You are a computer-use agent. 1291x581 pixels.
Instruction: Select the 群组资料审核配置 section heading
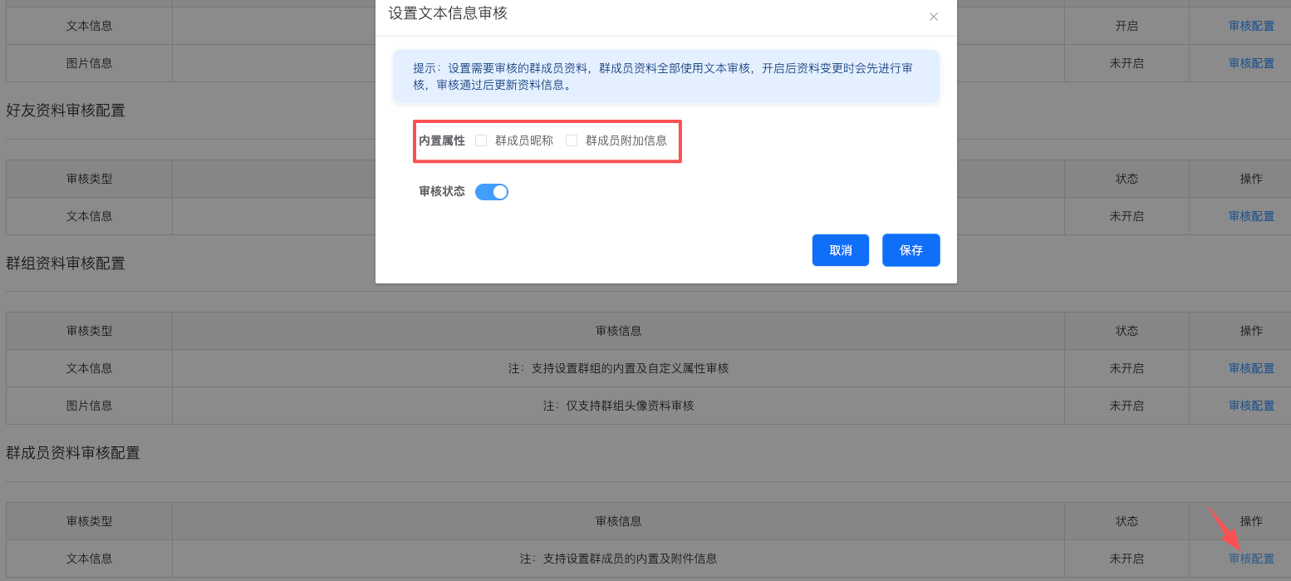coord(66,263)
